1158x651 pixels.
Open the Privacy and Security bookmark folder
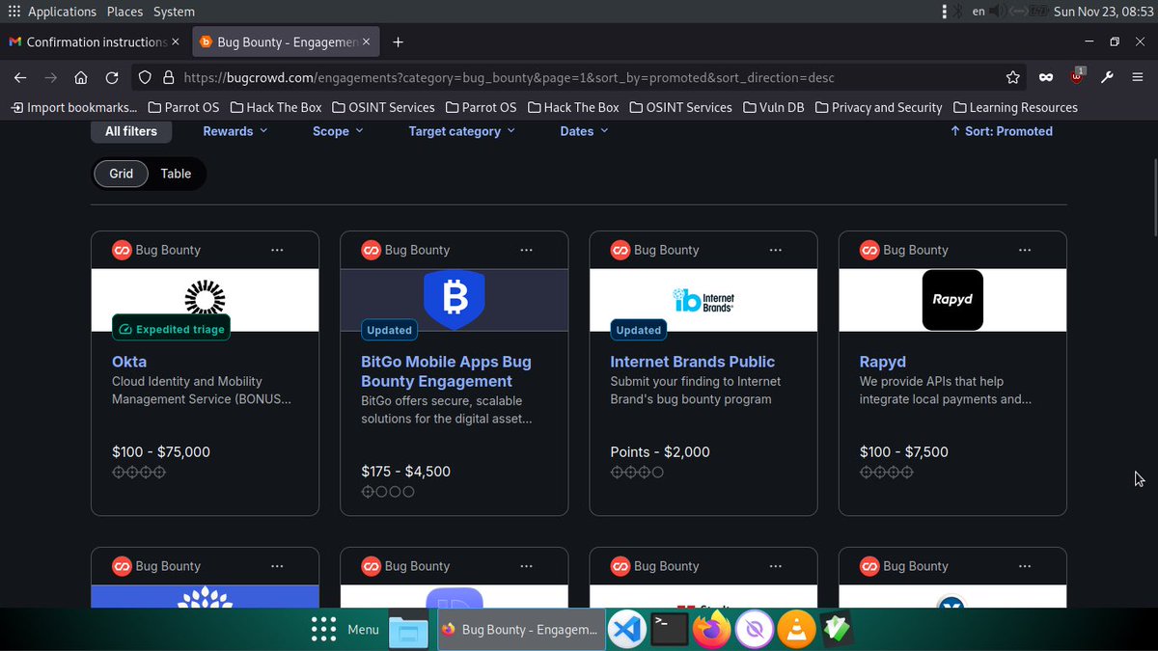(x=878, y=107)
